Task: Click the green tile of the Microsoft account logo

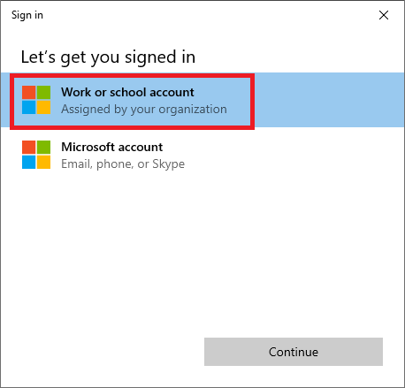Action: click(43, 148)
